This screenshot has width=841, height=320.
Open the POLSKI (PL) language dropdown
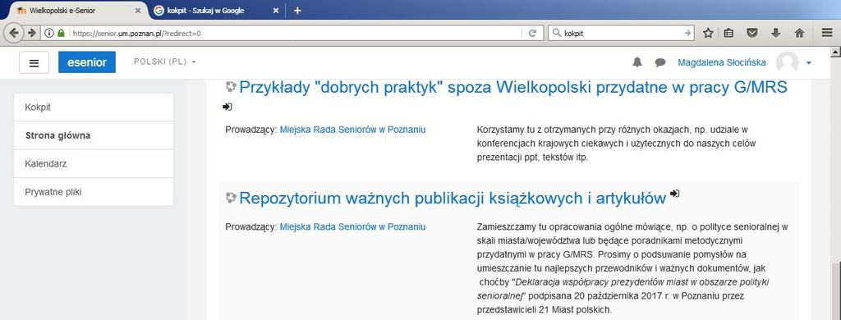click(x=164, y=62)
